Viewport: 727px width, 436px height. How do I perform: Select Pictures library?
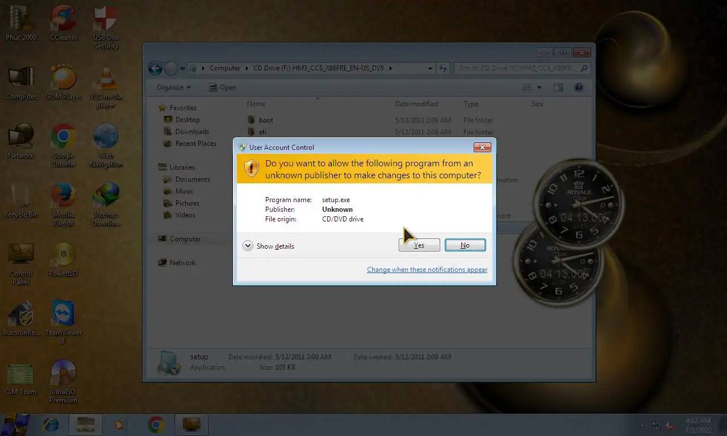pos(182,203)
